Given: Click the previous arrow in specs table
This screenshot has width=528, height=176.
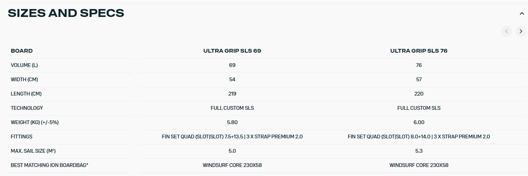Looking at the screenshot, I should [506, 31].
